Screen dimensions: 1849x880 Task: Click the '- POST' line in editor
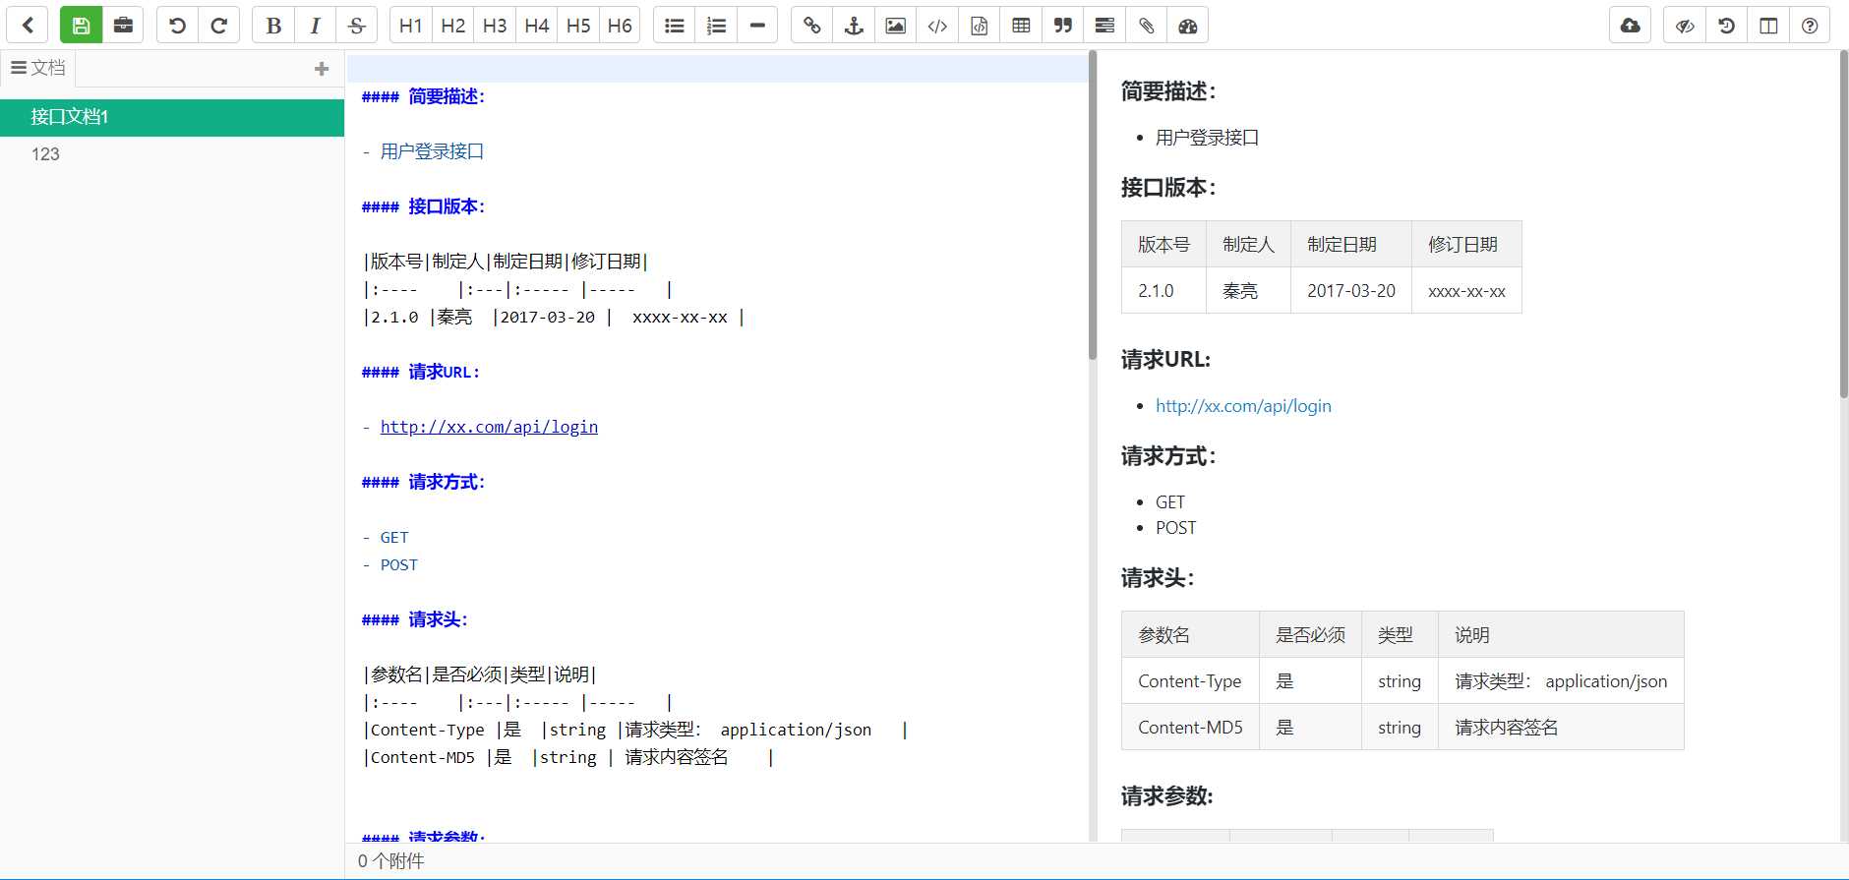389,564
